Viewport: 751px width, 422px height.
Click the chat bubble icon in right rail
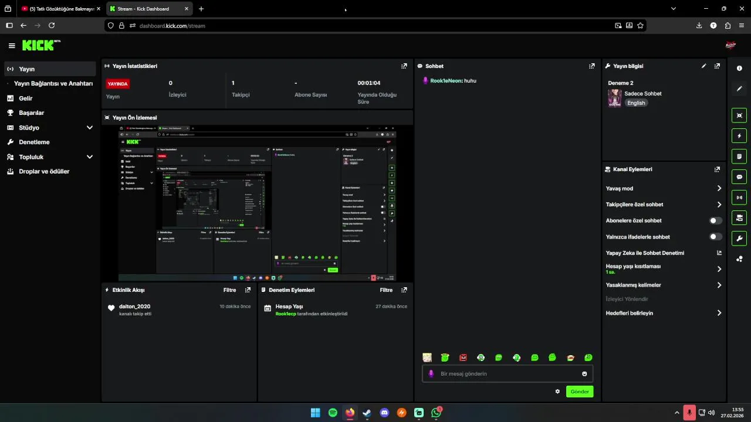(x=739, y=177)
